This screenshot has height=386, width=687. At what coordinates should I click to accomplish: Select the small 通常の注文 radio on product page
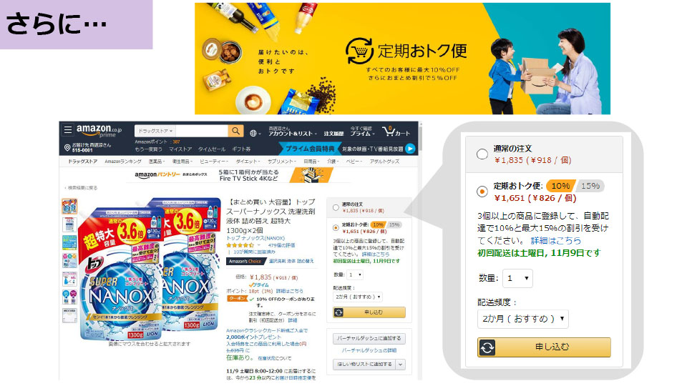[336, 207]
